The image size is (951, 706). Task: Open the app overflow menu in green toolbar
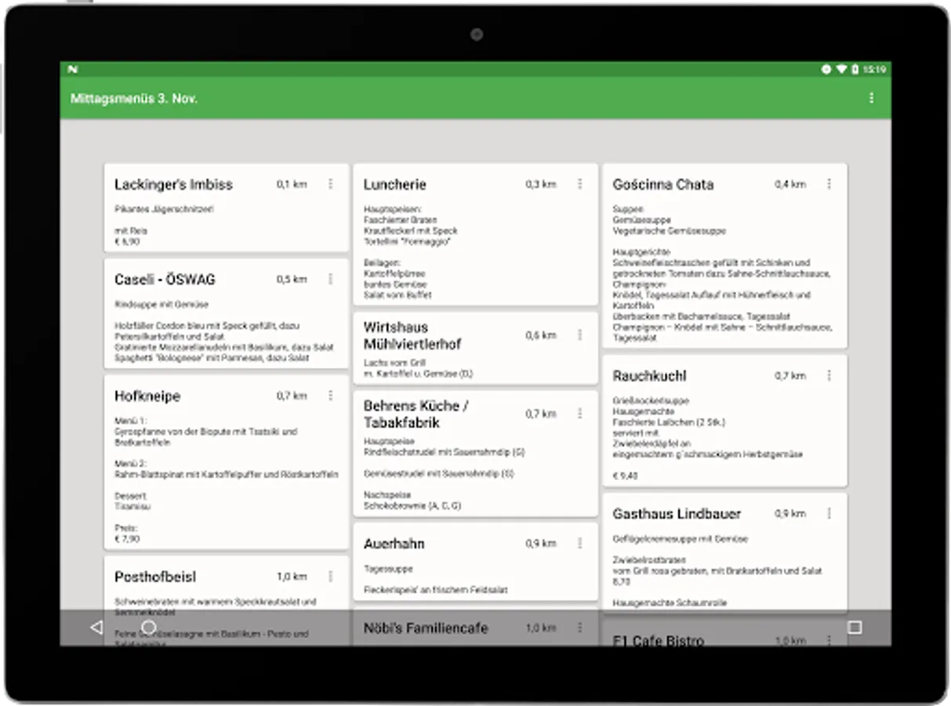(871, 98)
